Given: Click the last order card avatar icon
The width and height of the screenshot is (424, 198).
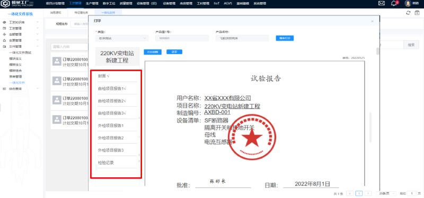Looking at the screenshot, I should coord(57,119).
